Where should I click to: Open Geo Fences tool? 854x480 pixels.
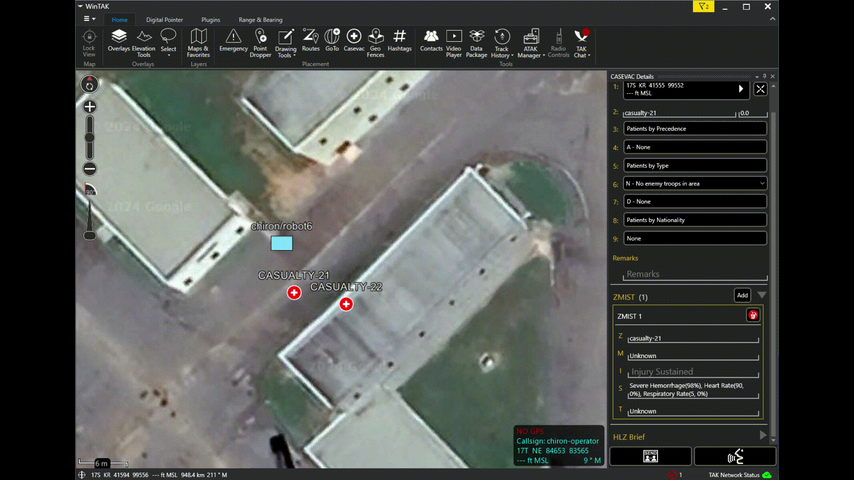(x=375, y=43)
